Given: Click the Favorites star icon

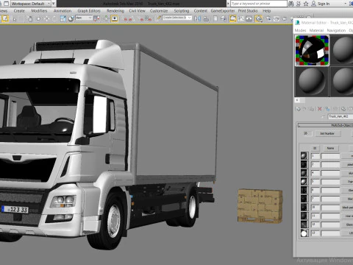Looking at the screenshot, I should [x=306, y=4].
